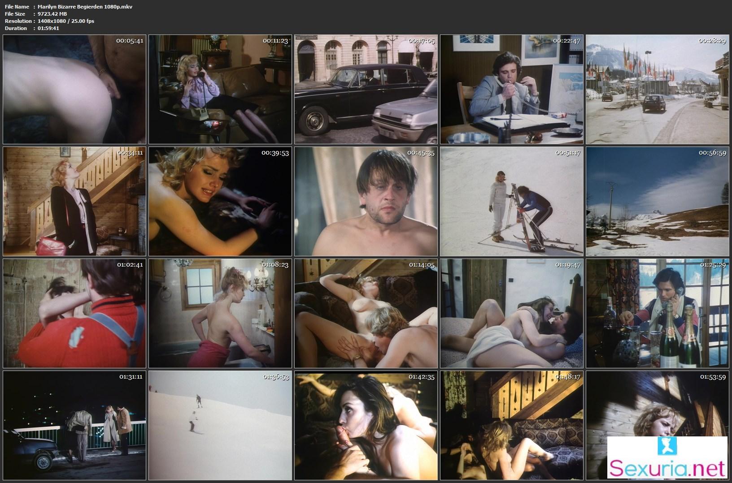
Task: Select the snowy street with flags thumbnail
Action: [x=657, y=90]
